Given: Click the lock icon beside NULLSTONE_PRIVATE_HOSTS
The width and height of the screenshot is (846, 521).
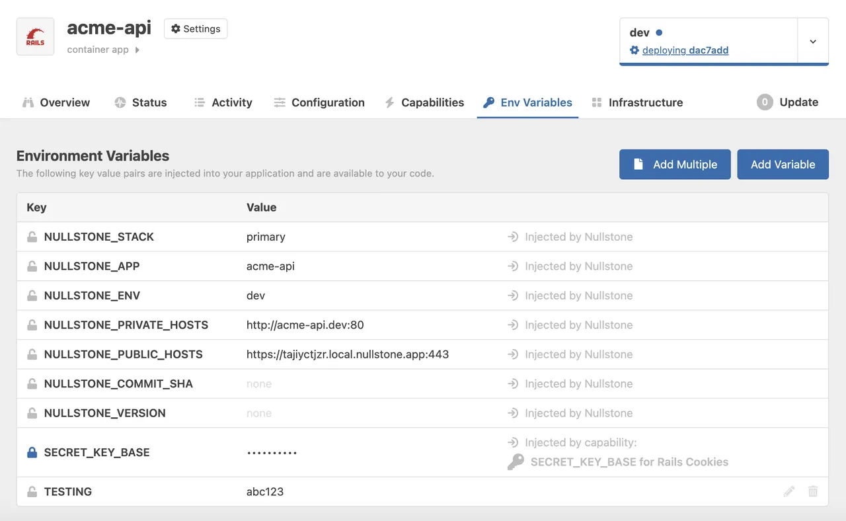Looking at the screenshot, I should [x=32, y=325].
